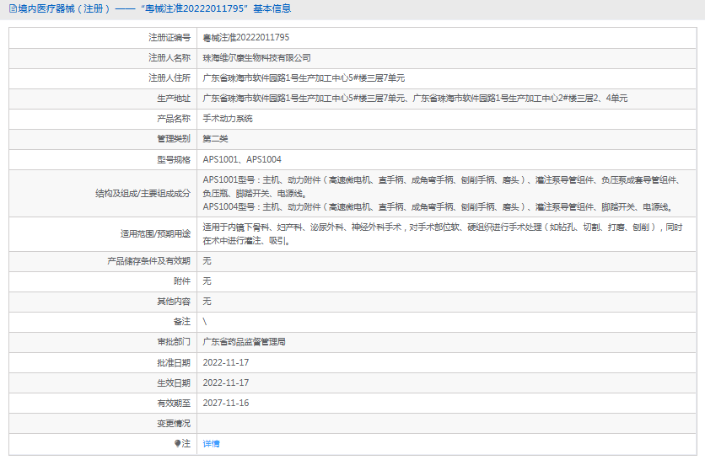
Task: Click the 生效日期 label
Action: 174,382
